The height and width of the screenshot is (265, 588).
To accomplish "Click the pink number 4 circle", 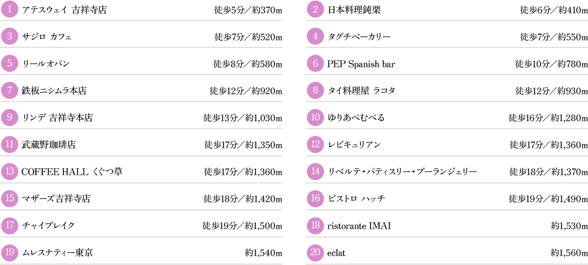I will [x=315, y=36].
